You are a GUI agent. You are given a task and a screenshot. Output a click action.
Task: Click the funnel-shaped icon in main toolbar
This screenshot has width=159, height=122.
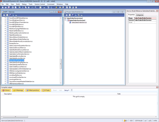(48, 7)
